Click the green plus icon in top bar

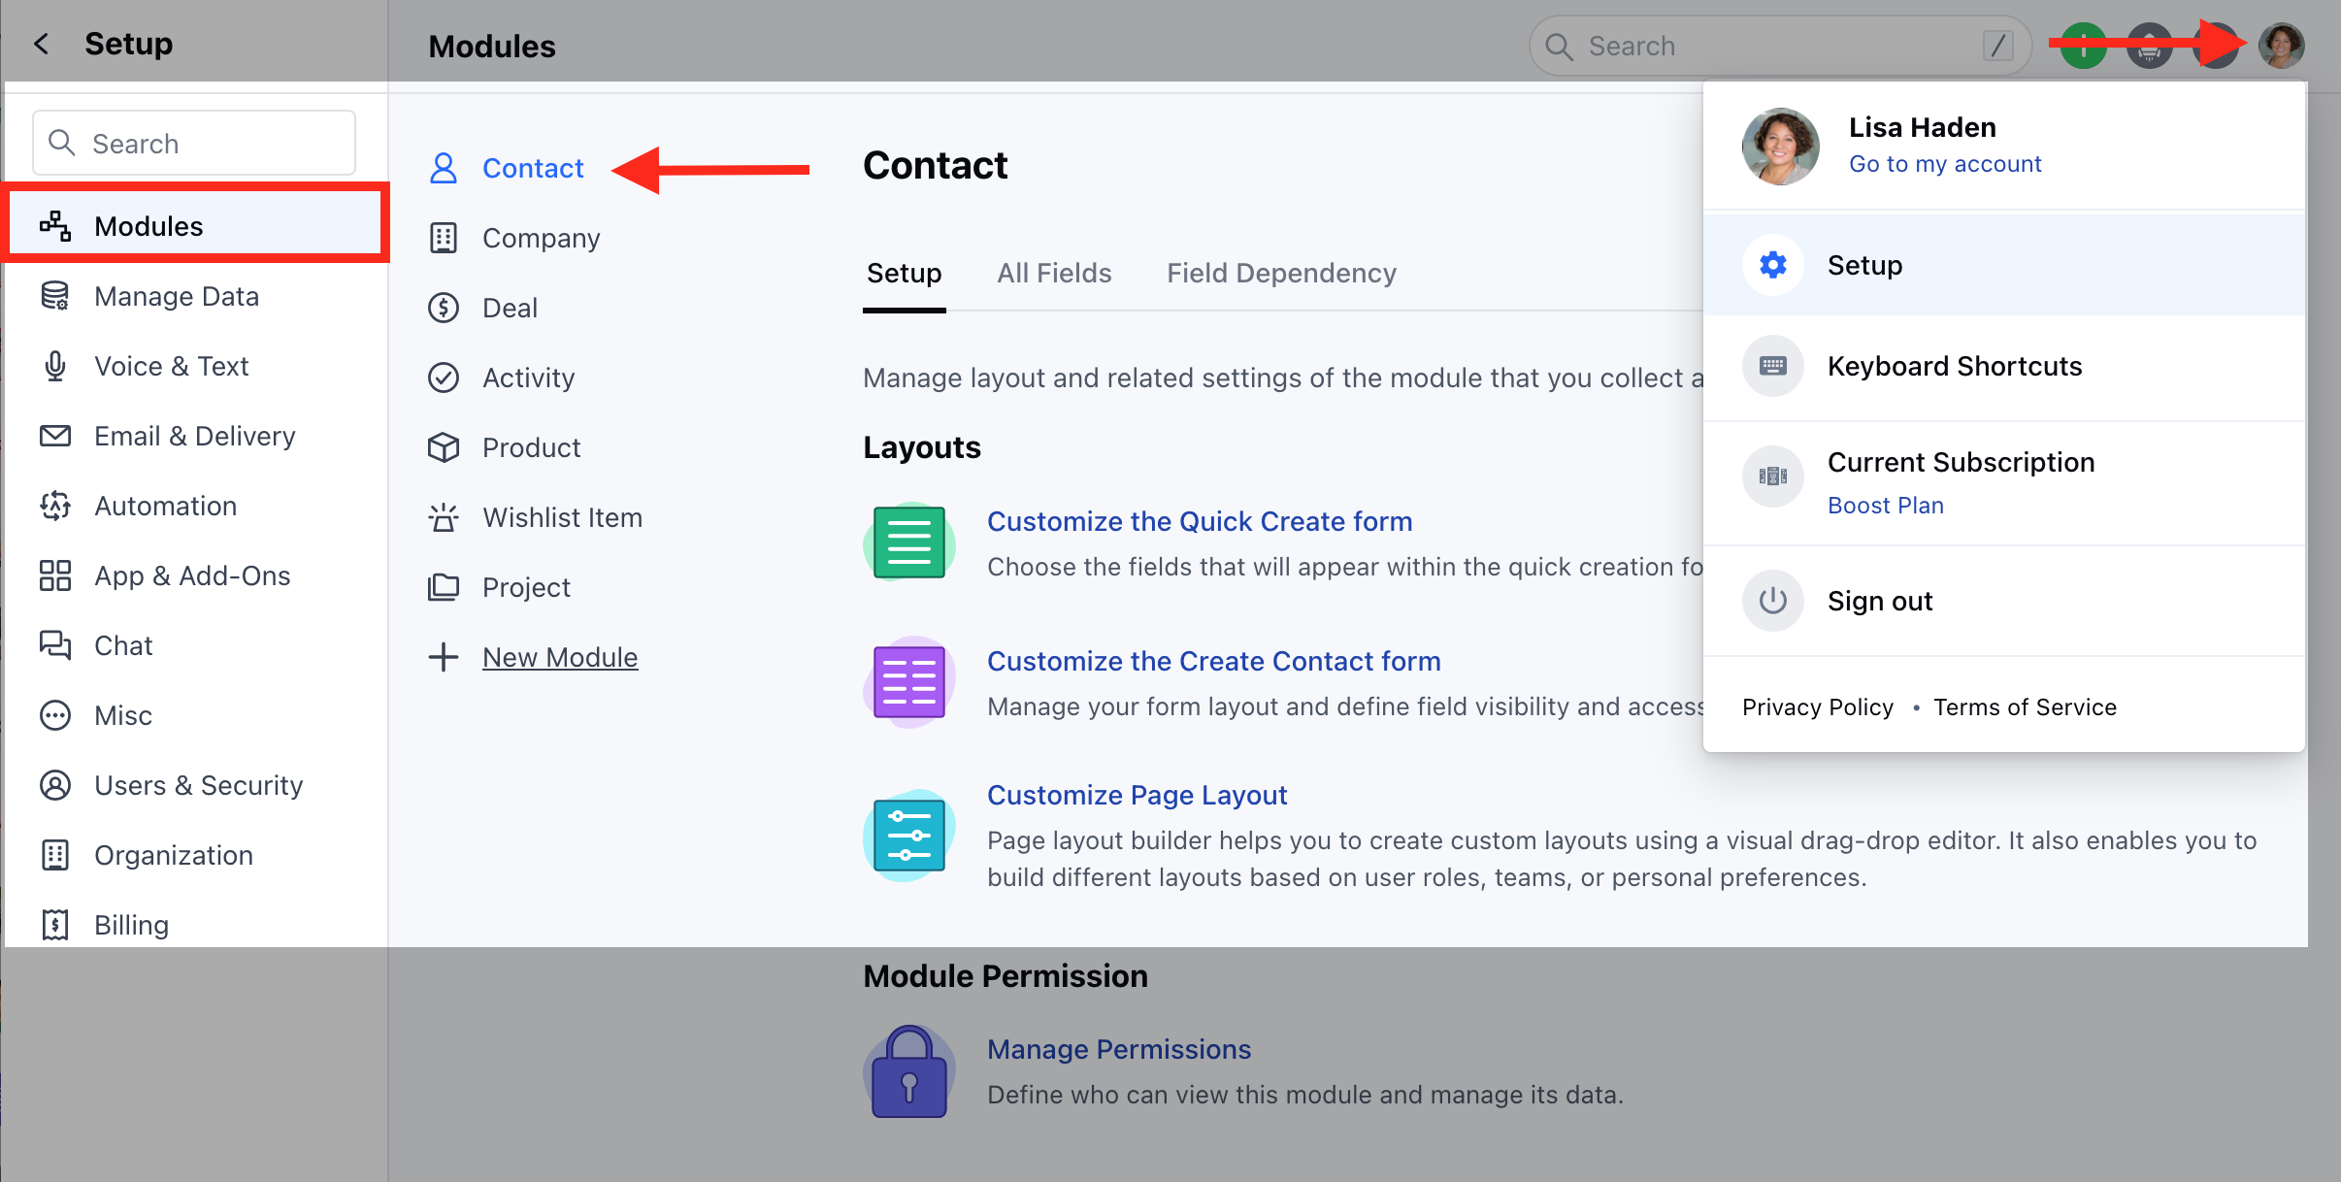pos(2083,46)
